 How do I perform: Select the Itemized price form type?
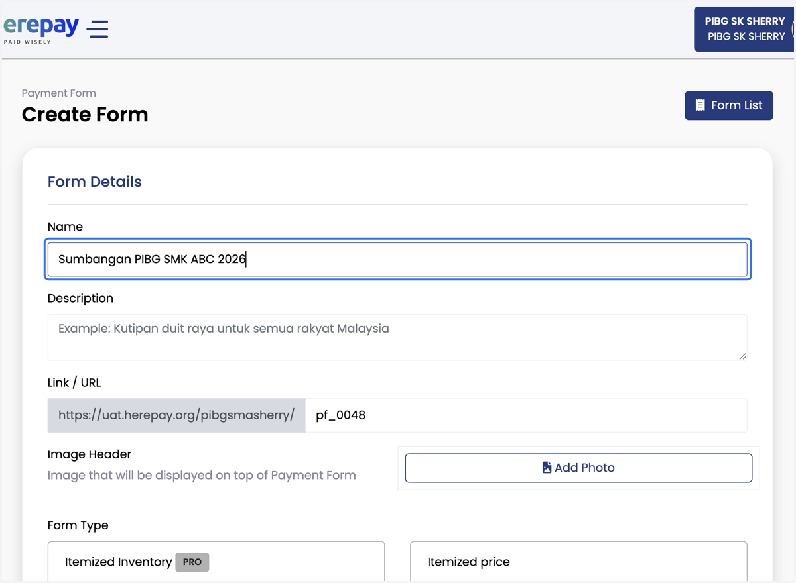pyautogui.click(x=578, y=562)
